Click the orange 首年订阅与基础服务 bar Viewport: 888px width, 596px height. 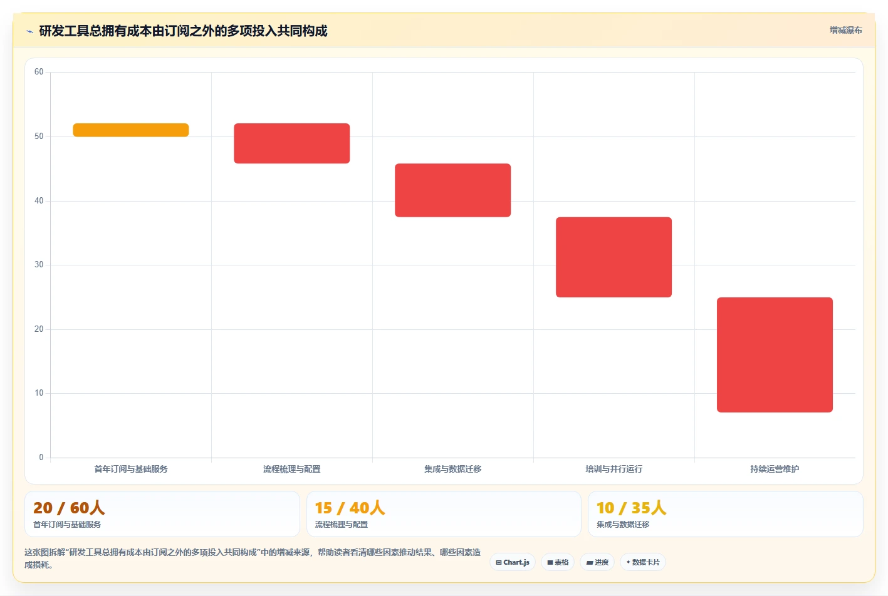[x=131, y=130]
